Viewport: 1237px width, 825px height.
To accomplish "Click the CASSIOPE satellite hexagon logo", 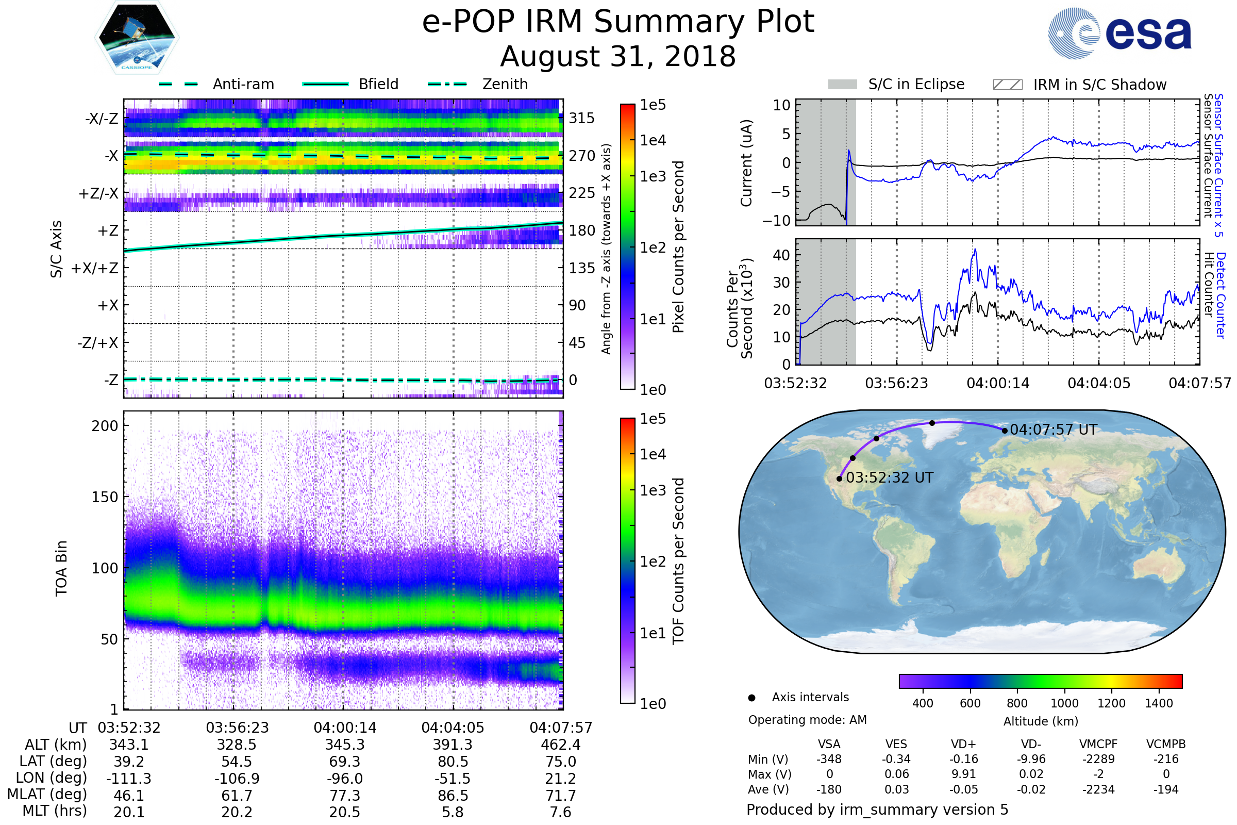I will (x=137, y=38).
